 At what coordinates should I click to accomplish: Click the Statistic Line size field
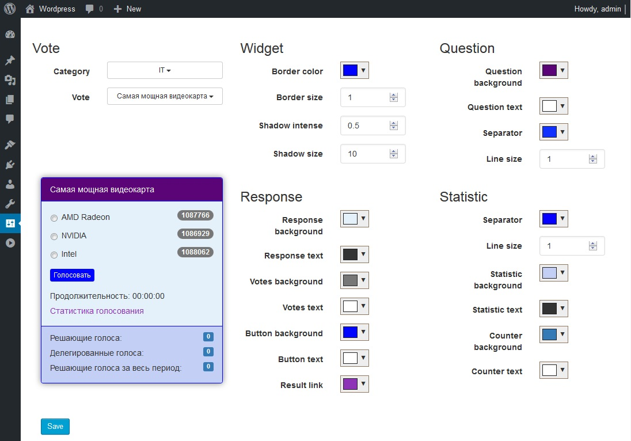click(572, 246)
